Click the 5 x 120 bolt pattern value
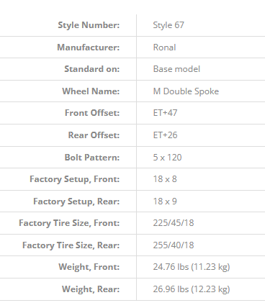Image resolution: width=265 pixels, height=308 pixels. [167, 158]
